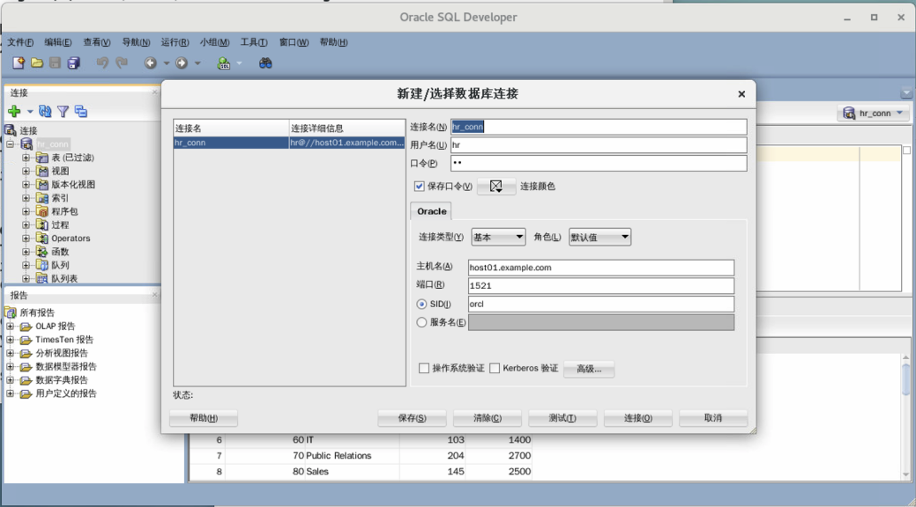Click the Forward navigation arrow icon

[182, 63]
